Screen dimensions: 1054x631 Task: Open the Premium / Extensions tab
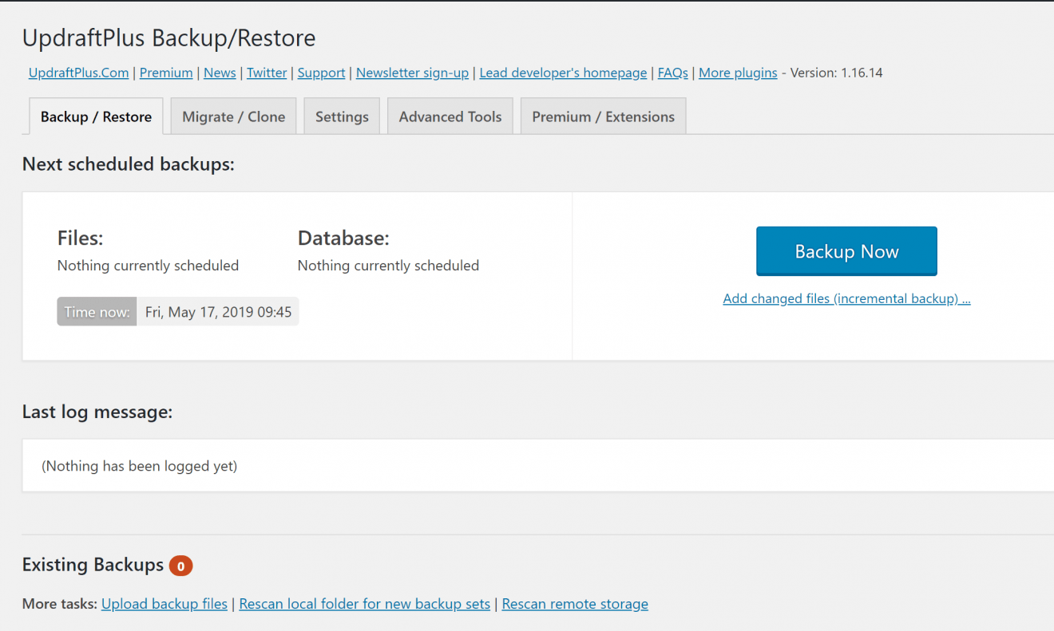[603, 116]
